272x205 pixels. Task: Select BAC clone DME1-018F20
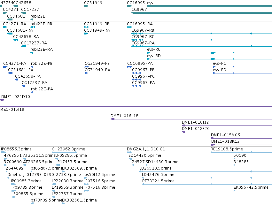click(196, 129)
